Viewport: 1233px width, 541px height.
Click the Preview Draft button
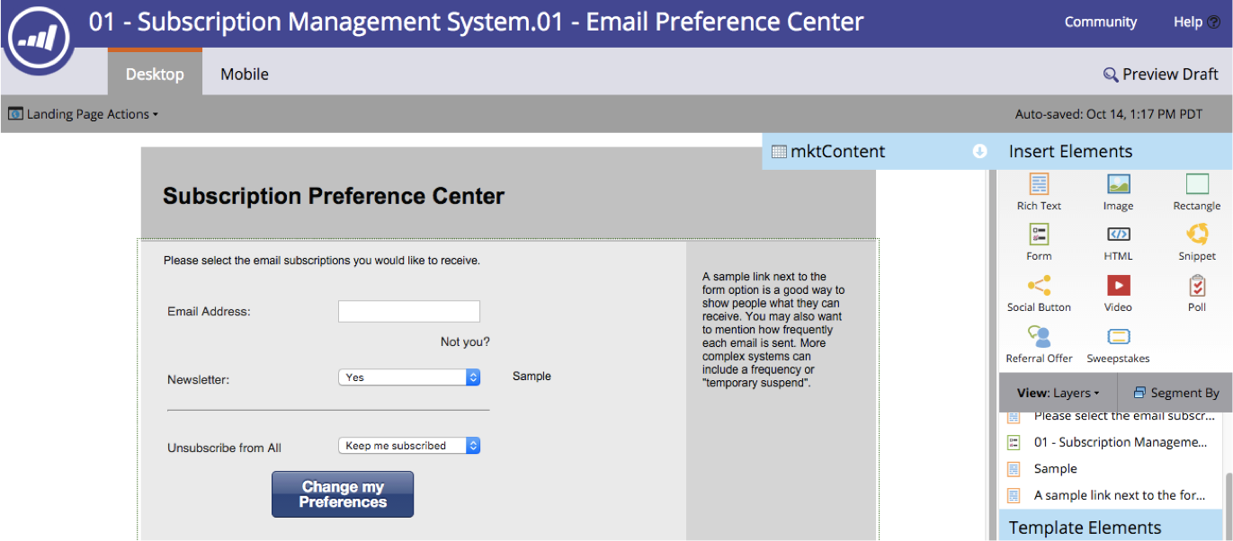pyautogui.click(x=1160, y=74)
